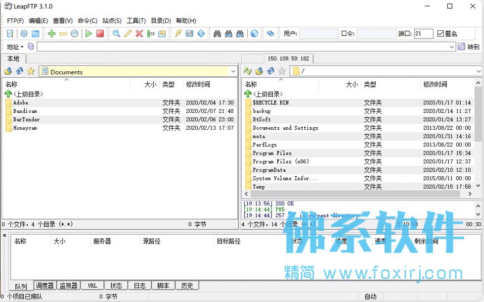Image resolution: width=484 pixels, height=302 pixels.
Task: Close the queue panel with X
Action: (4, 236)
